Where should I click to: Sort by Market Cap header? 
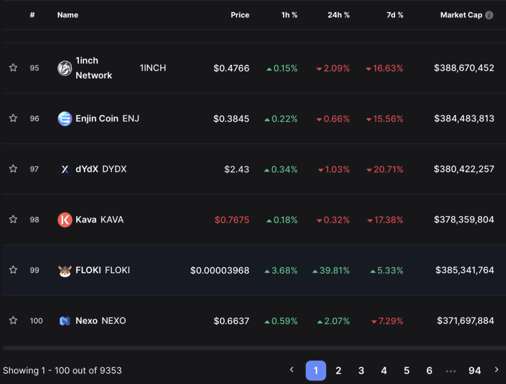461,15
